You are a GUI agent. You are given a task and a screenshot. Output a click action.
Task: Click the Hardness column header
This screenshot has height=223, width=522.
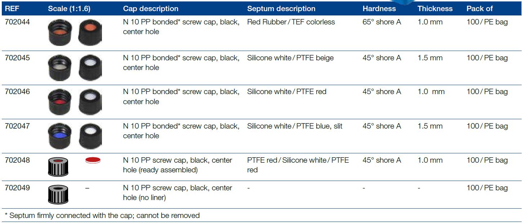coord(379,9)
